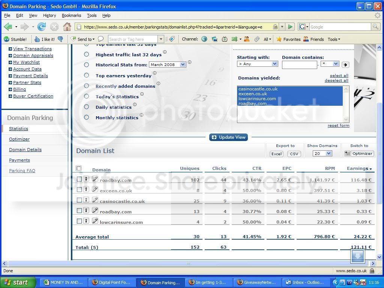The image size is (384, 288).
Task: Open the Send to dropdown
Action: (x=82, y=39)
